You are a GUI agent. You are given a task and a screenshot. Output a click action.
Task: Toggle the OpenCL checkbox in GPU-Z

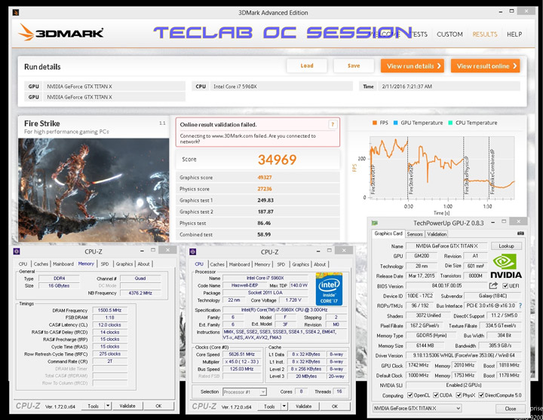pyautogui.click(x=410, y=395)
